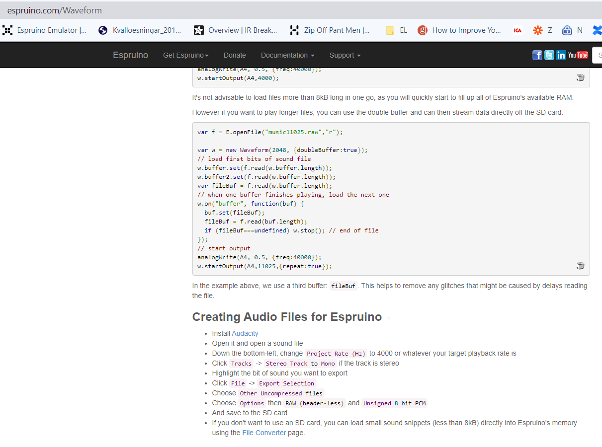Open the EL bookmark folder
The image size is (602, 447).
click(x=397, y=30)
